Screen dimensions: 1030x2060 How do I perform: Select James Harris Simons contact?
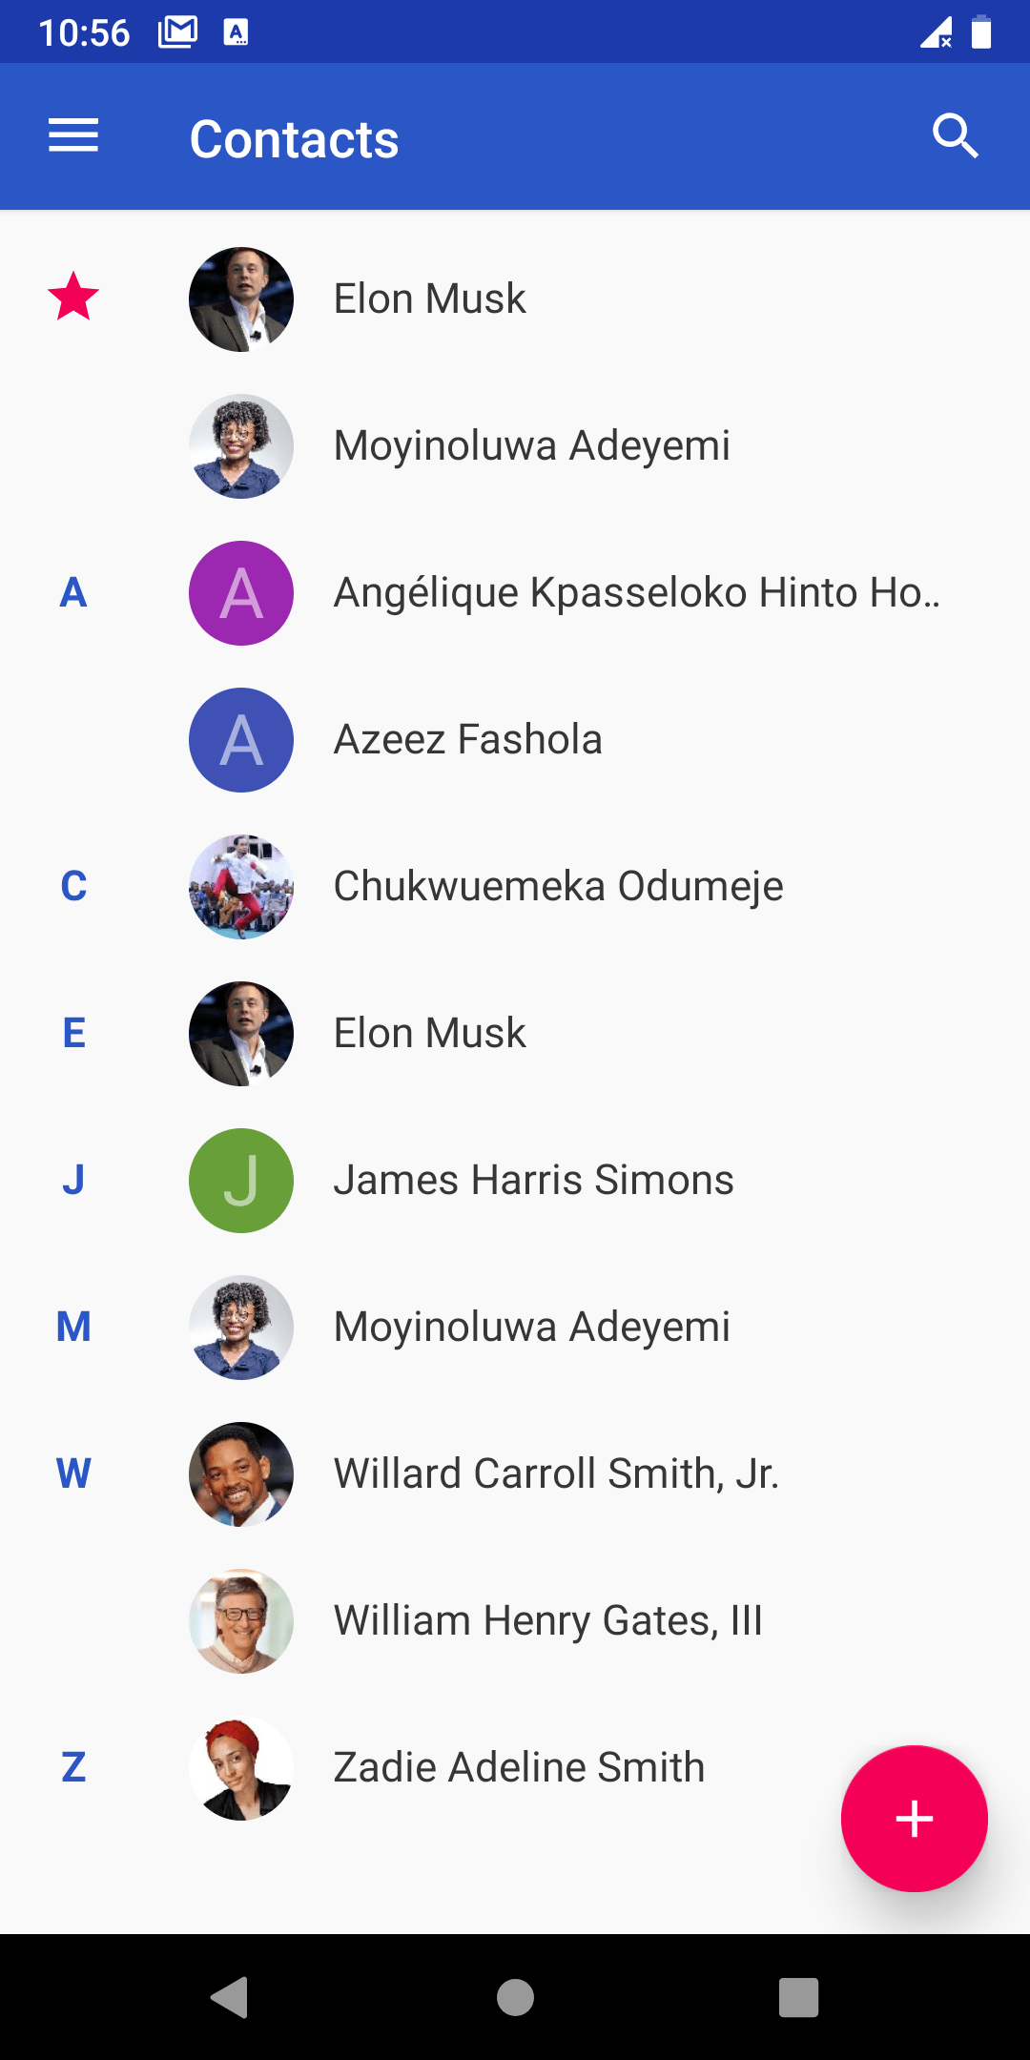click(533, 1181)
